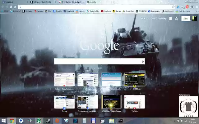Open the Seznam most-visited thumbnail
The height and width of the screenshot is (124, 199).
64,80
